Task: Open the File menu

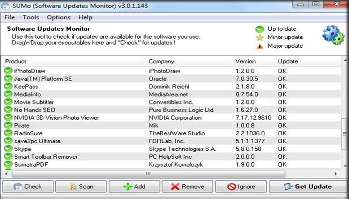Action: point(9,17)
